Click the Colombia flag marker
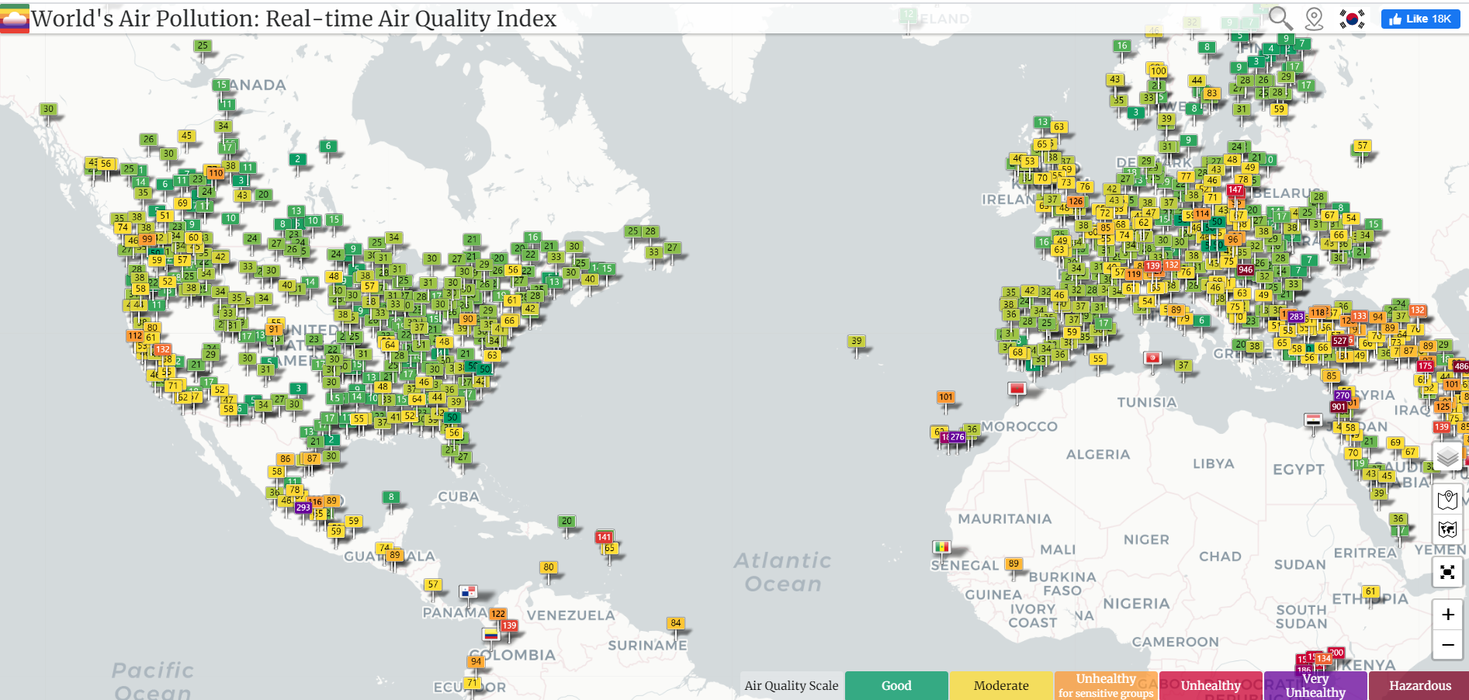 pos(490,634)
